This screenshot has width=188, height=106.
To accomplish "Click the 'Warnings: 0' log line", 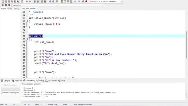I will pos(28,90).
